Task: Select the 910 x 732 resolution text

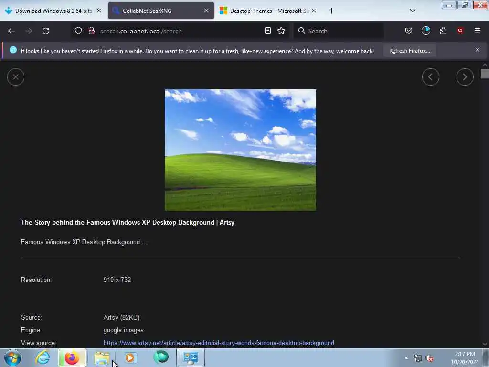Action: tap(117, 280)
